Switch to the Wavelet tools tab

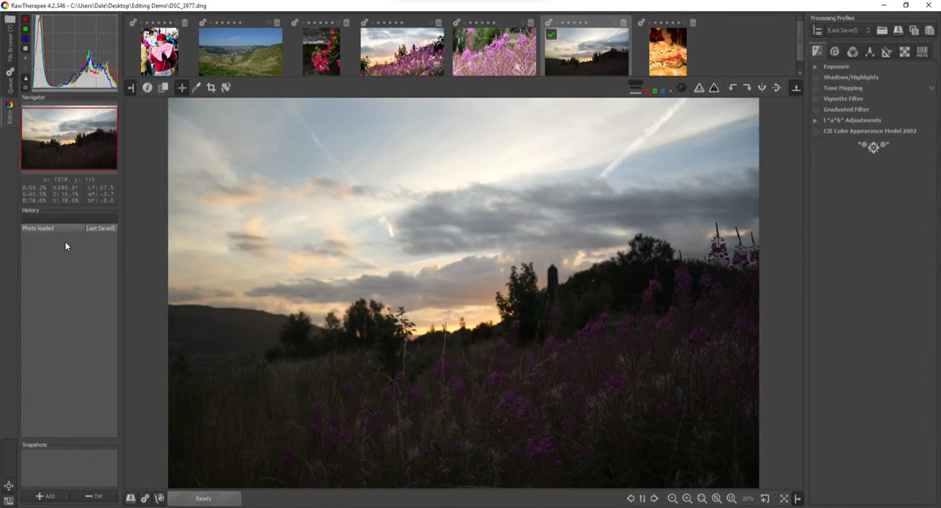pyautogui.click(x=870, y=51)
